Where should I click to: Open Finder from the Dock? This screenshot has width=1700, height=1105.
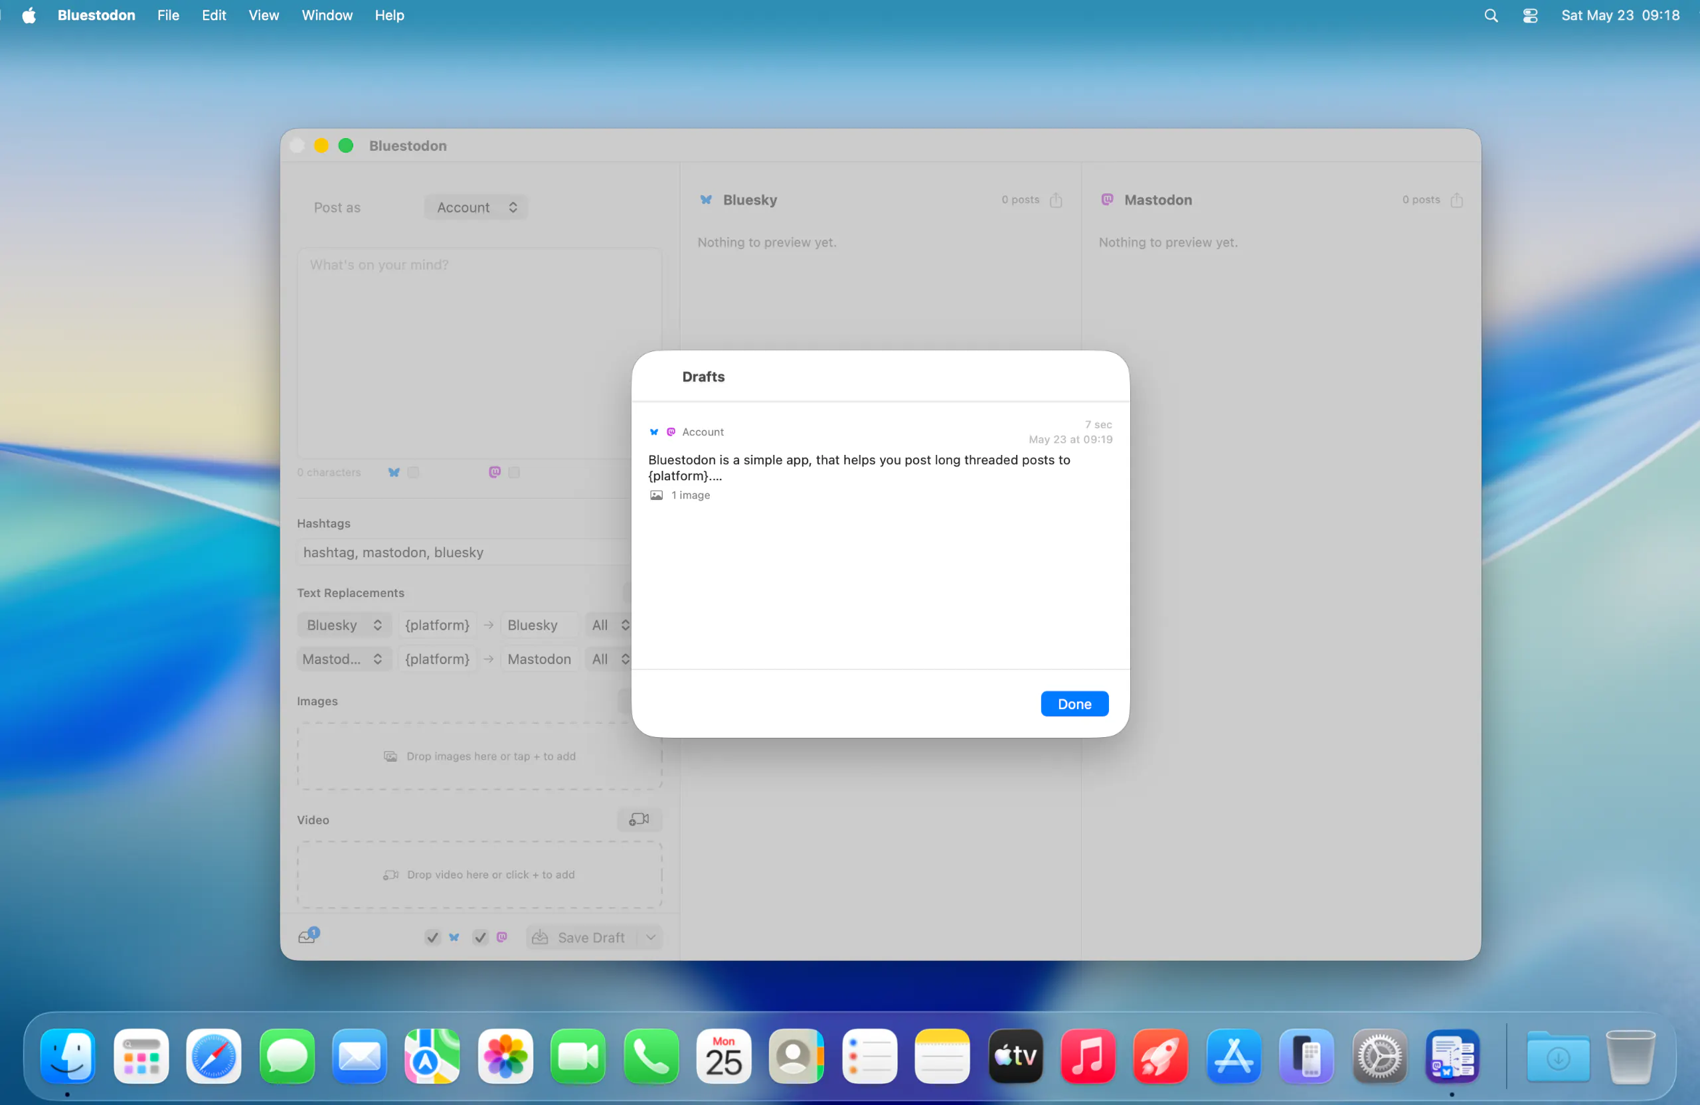tap(68, 1056)
